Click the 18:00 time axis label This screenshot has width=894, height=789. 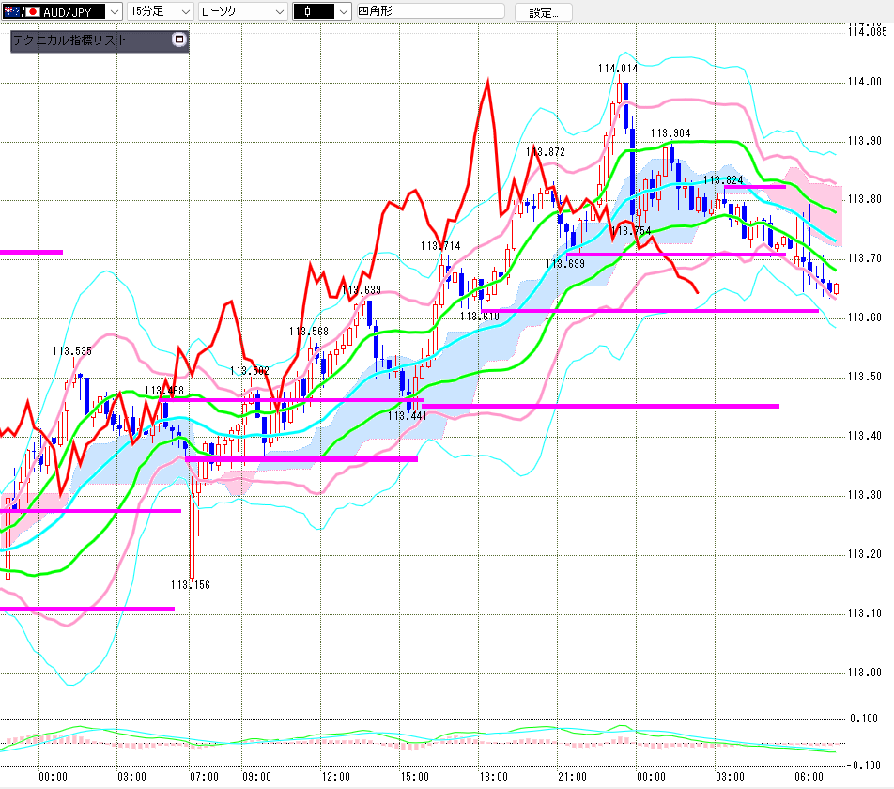(493, 777)
